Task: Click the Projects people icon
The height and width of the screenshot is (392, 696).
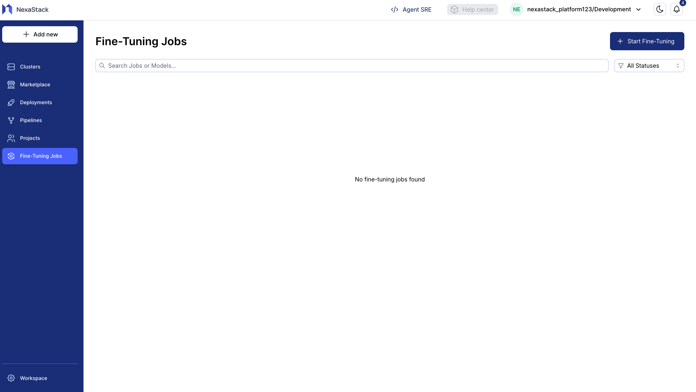Action: coord(11,138)
